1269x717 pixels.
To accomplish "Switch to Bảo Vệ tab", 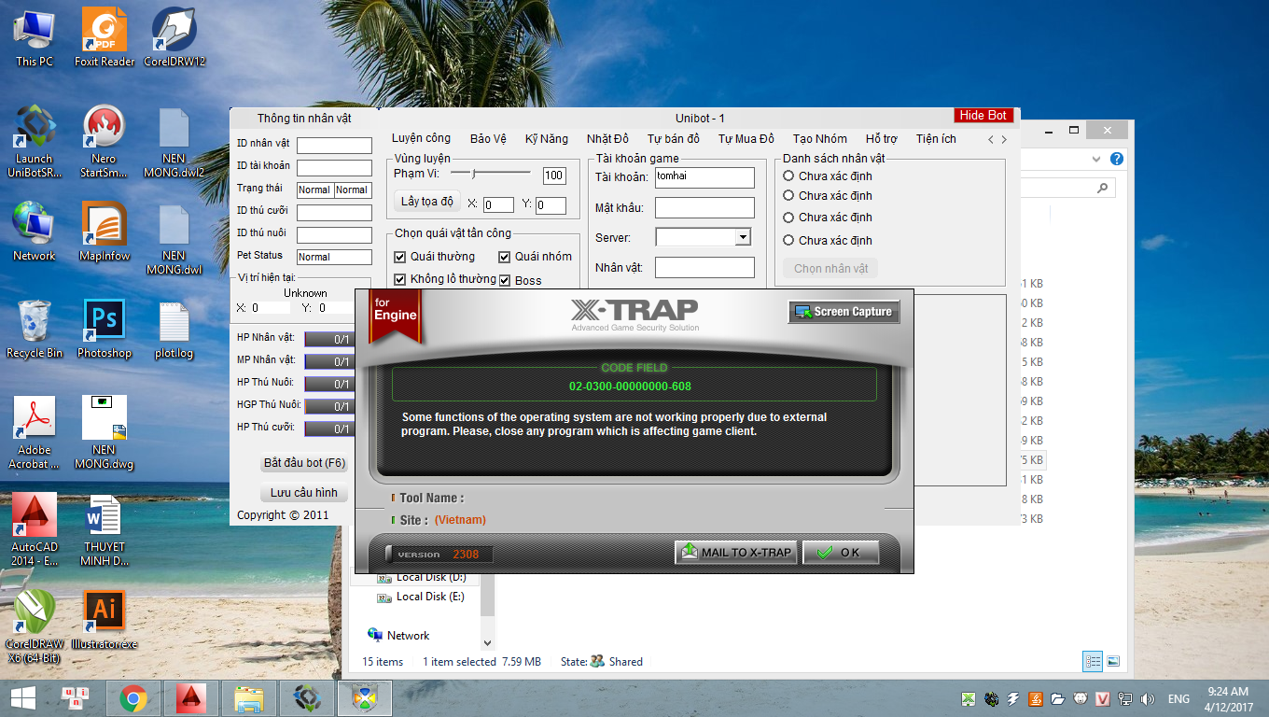I will pyautogui.click(x=488, y=139).
